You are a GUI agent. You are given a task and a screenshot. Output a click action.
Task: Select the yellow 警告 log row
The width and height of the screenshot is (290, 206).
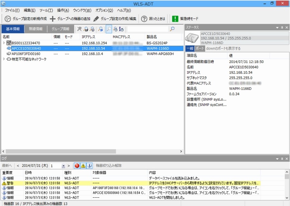(x=131, y=183)
